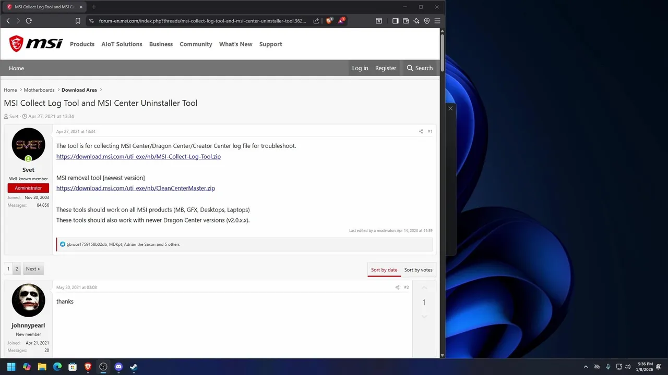This screenshot has height=375, width=668.
Task: Open Discord from taskbar
Action: pyautogui.click(x=118, y=367)
